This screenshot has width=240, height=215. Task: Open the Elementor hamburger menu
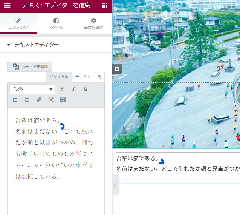7,5
